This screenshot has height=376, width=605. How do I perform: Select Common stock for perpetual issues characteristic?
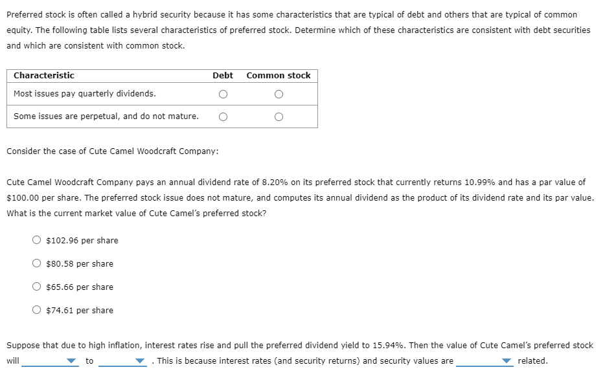click(x=279, y=117)
